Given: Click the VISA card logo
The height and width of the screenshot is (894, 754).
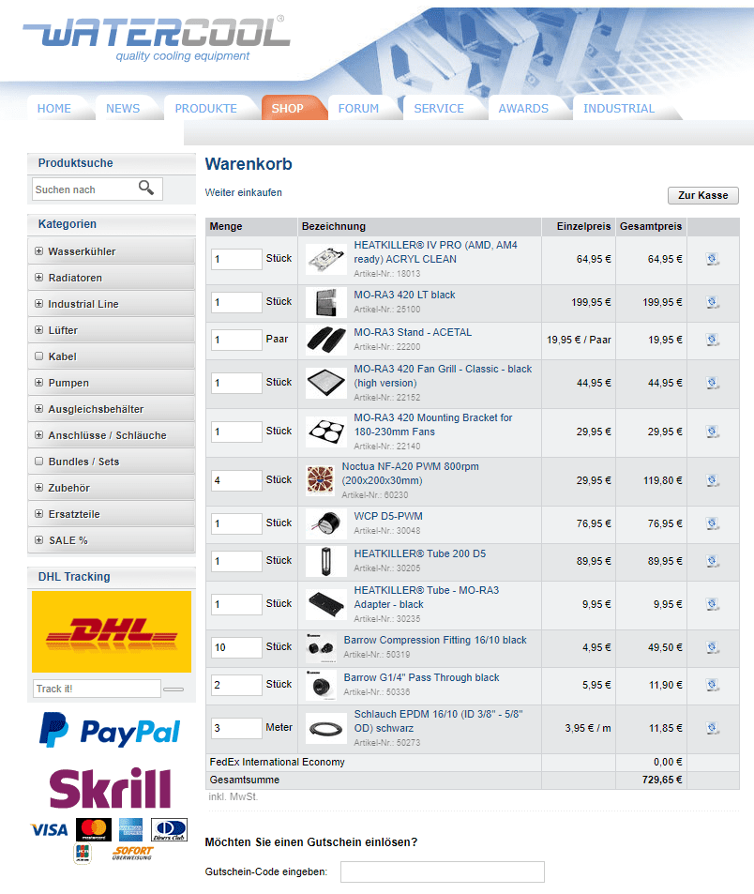Looking at the screenshot, I should tap(49, 829).
